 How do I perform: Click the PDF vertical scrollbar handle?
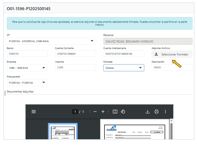(171, 131)
